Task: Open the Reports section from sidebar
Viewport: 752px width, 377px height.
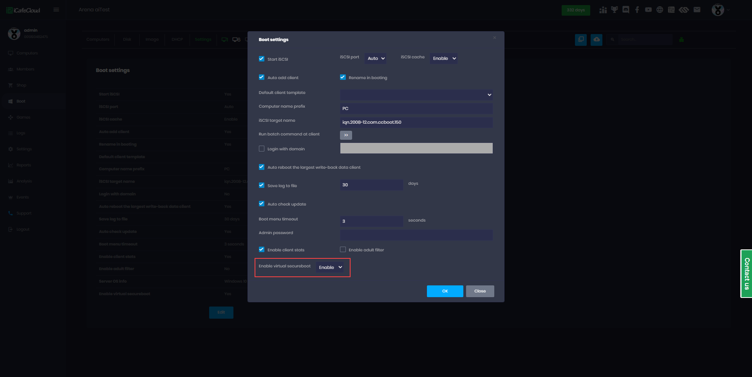Action: [24, 165]
